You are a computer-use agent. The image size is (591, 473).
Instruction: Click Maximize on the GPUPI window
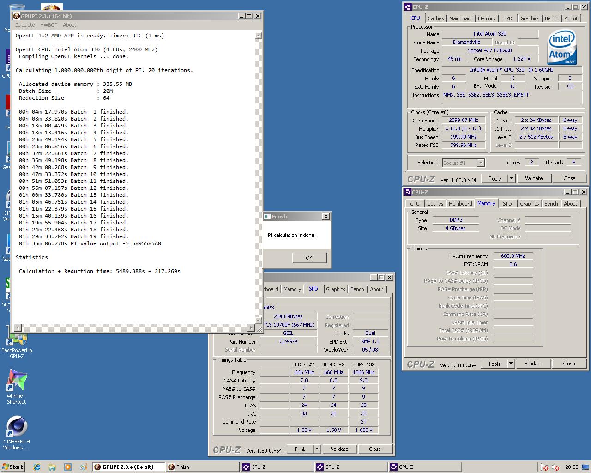click(x=249, y=16)
